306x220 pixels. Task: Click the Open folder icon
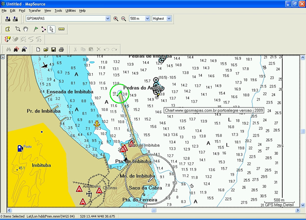(x=45, y=49)
